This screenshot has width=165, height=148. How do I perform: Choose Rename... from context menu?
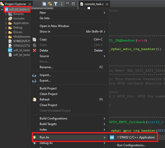(69, 67)
